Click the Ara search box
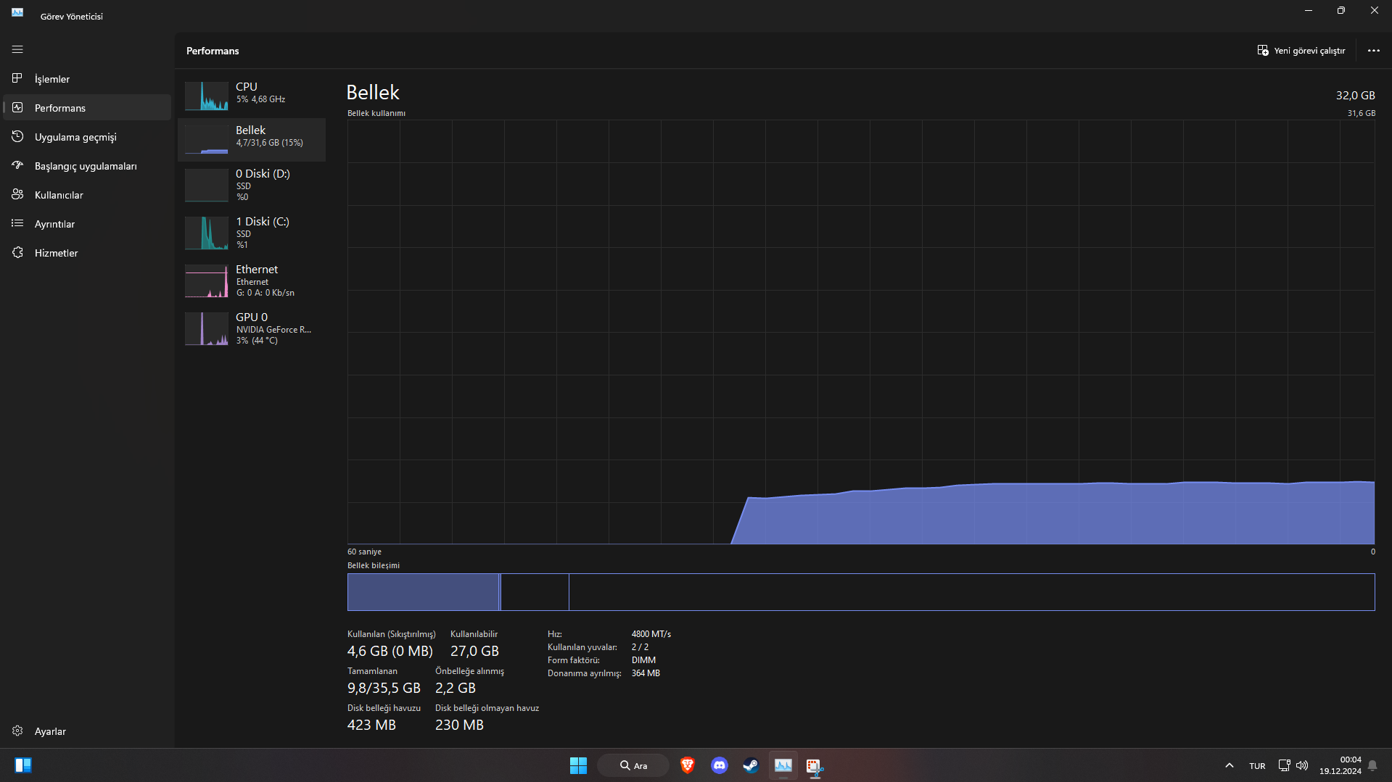The width and height of the screenshot is (1392, 782). point(633,765)
